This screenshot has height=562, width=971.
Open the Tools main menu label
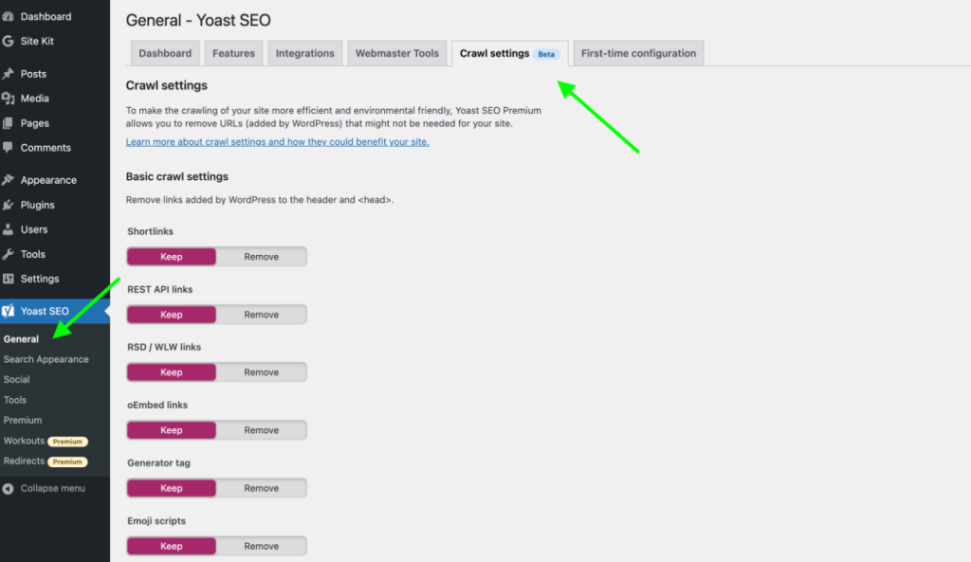click(33, 254)
